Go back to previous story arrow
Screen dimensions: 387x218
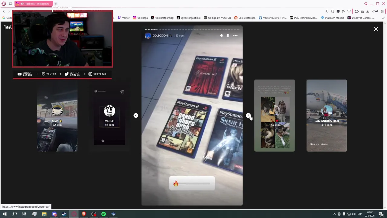pos(136,115)
